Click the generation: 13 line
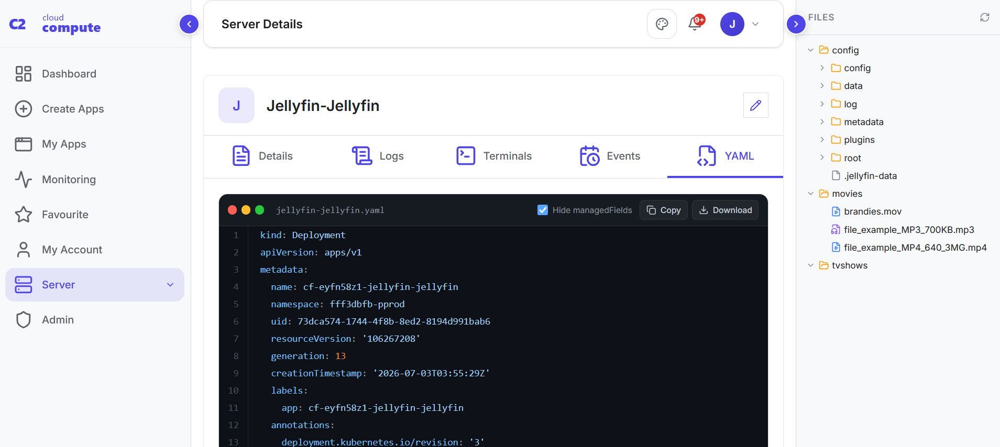This screenshot has width=1000, height=447. pyautogui.click(x=309, y=356)
